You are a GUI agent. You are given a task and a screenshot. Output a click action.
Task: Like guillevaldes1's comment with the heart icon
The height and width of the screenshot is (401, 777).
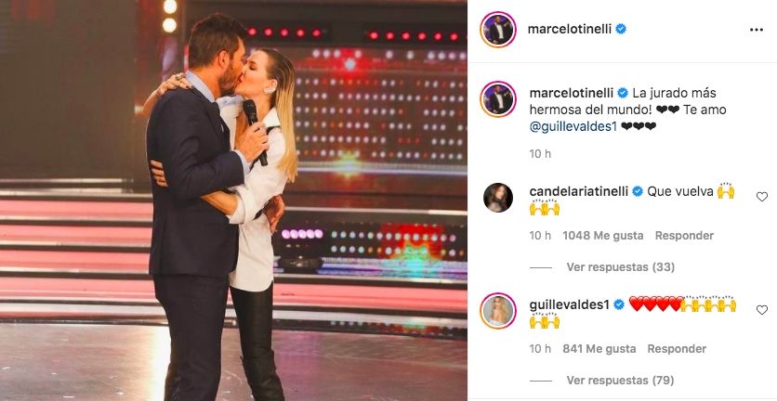(761, 310)
